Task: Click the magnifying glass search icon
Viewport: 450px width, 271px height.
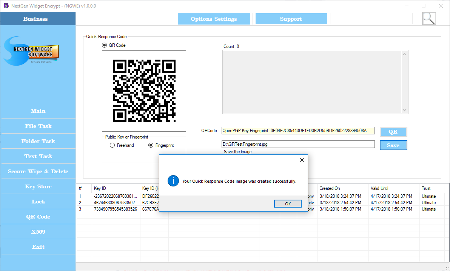Action: (429, 18)
